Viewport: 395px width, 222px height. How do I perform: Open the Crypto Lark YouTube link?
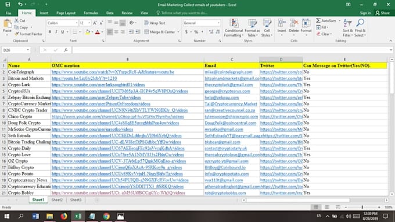point(98,85)
